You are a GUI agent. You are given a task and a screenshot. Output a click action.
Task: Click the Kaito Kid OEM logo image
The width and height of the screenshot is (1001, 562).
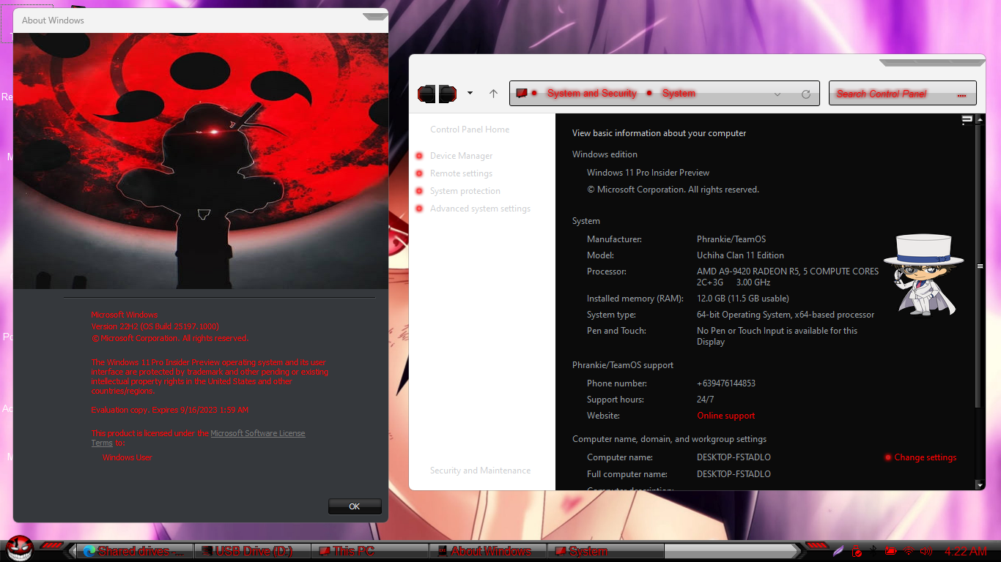point(923,275)
